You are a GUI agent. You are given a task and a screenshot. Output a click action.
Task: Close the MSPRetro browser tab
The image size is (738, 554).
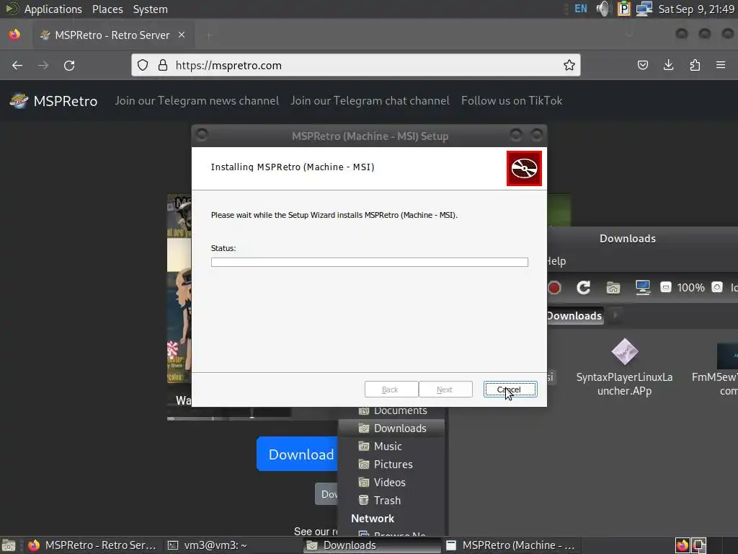182,35
